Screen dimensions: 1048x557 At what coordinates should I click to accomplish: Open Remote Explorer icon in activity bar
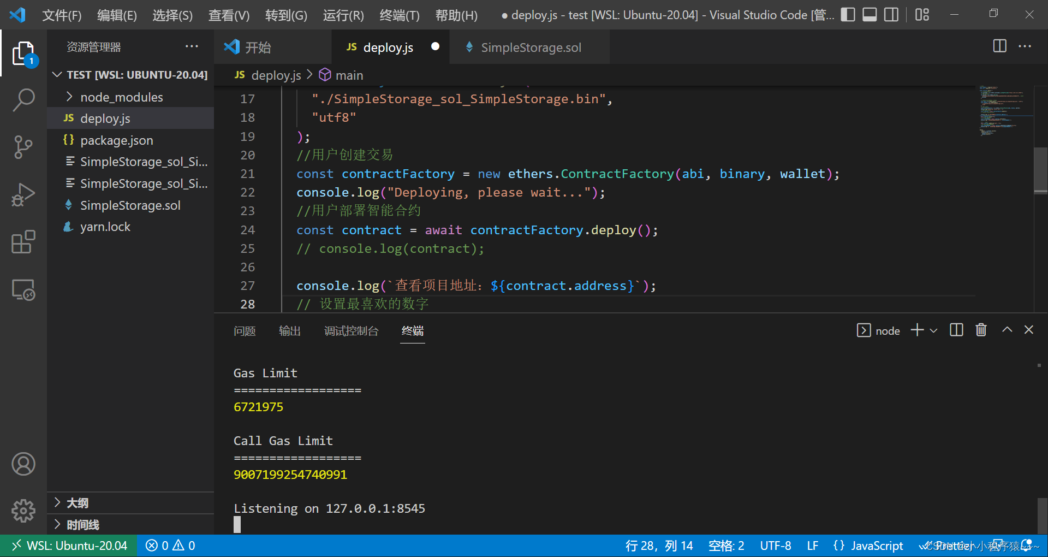point(23,289)
